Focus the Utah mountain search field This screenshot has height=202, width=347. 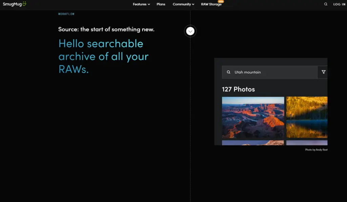point(271,72)
